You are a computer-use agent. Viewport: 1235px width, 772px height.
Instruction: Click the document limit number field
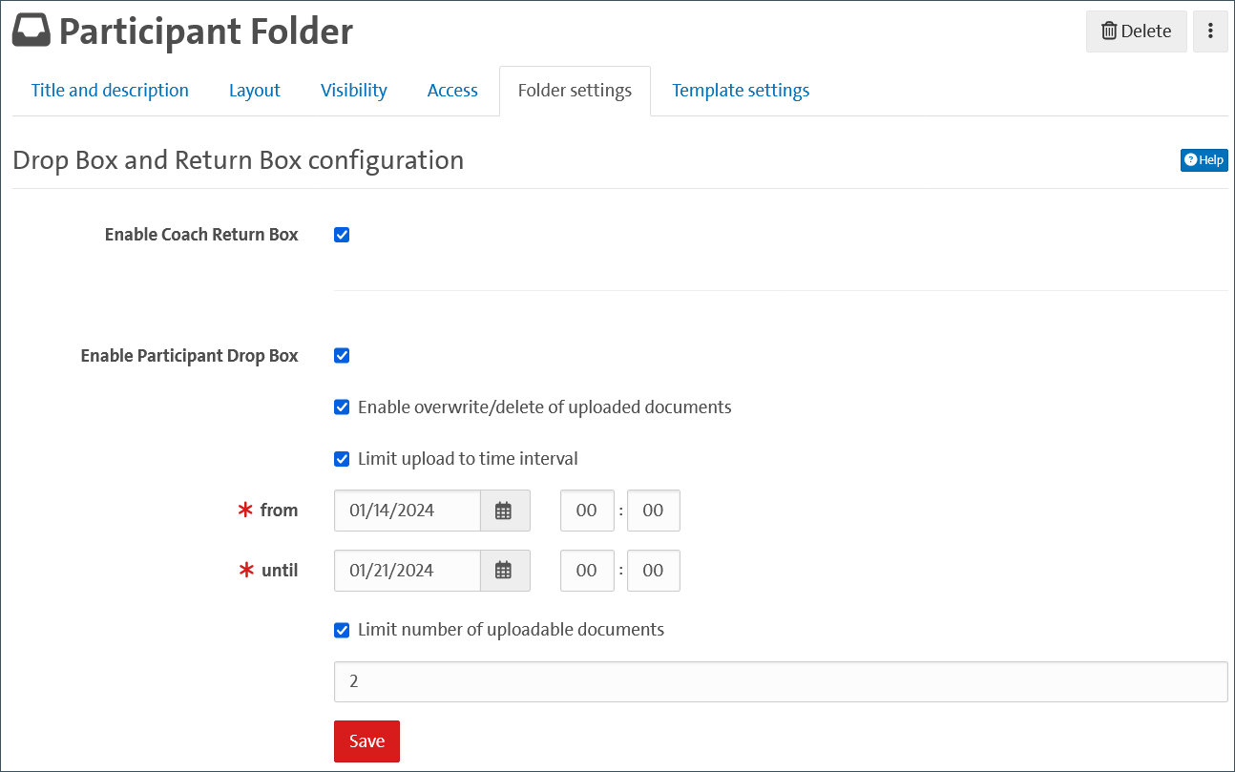tap(780, 681)
